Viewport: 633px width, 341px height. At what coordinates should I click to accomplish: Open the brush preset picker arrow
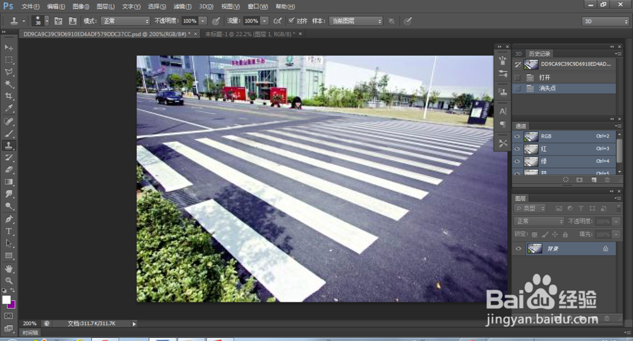coord(47,21)
